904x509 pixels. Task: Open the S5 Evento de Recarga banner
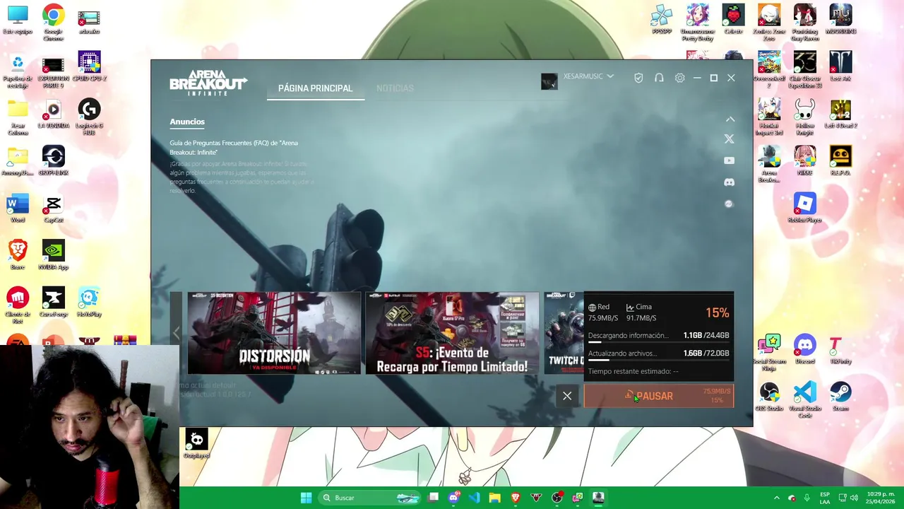pos(452,333)
